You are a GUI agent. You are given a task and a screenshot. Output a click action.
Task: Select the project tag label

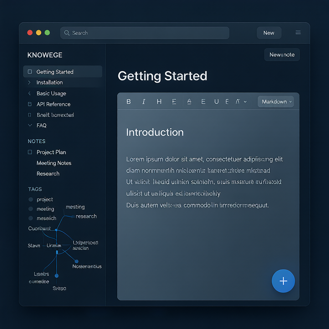pyautogui.click(x=45, y=199)
